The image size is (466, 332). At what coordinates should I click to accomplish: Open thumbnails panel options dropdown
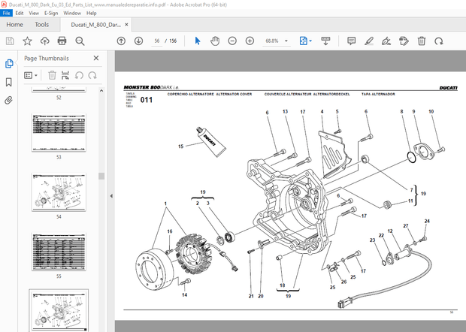(31, 75)
